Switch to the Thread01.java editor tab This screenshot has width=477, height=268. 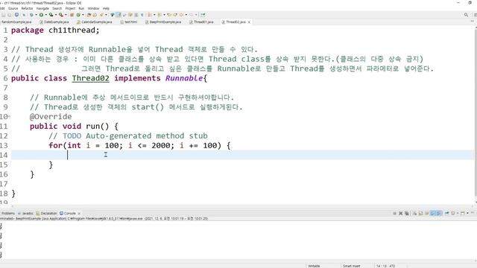(x=201, y=22)
